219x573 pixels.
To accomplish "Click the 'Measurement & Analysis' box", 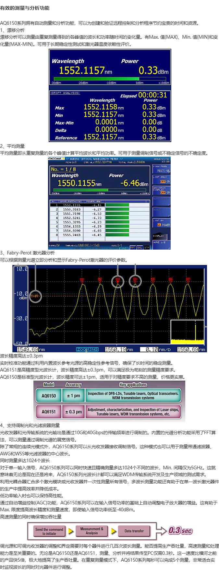I will coord(92,531).
